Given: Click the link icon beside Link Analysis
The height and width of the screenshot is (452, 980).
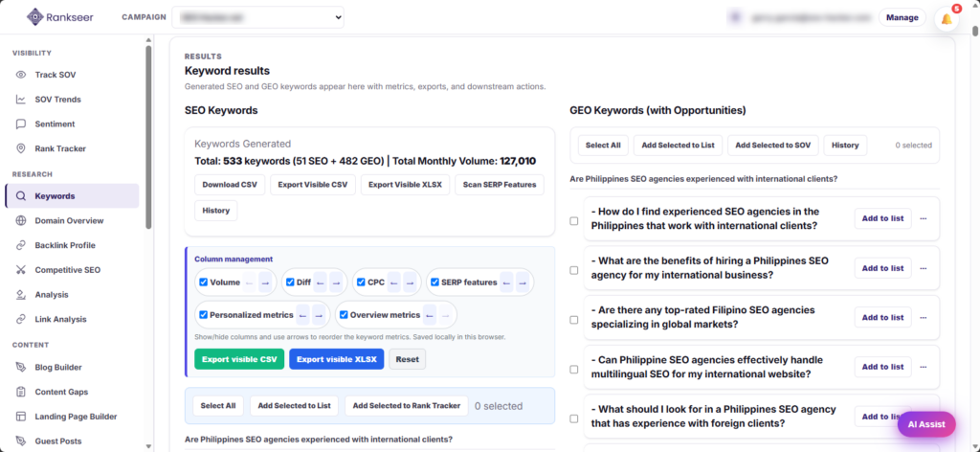Looking at the screenshot, I should point(21,319).
